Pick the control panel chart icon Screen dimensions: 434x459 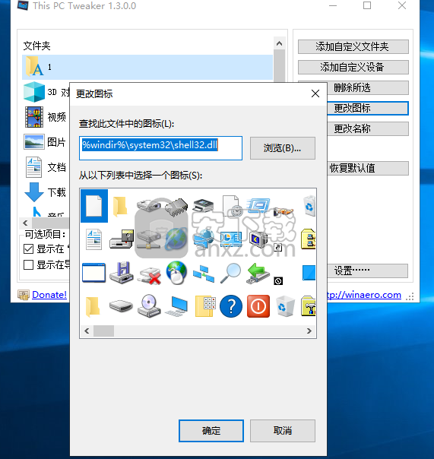(x=231, y=239)
